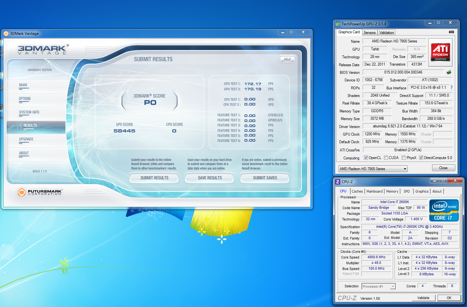Close the CPU-Z window
Screen dimensions: 467x307
pyautogui.click(x=455, y=181)
